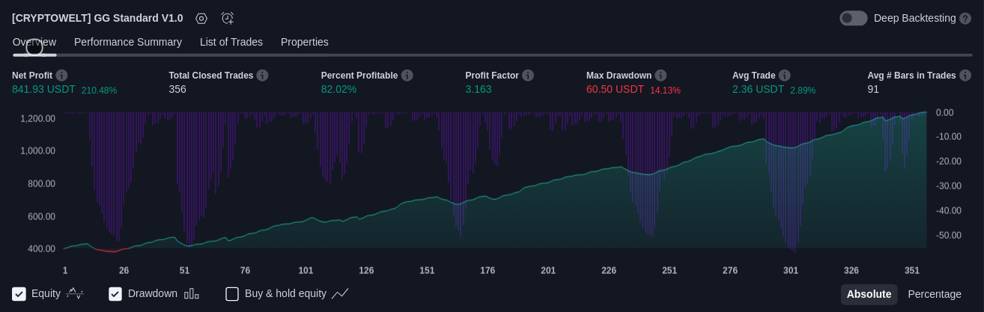The width and height of the screenshot is (984, 312).
Task: Click info icon next to Profit Factor
Action: [528, 76]
